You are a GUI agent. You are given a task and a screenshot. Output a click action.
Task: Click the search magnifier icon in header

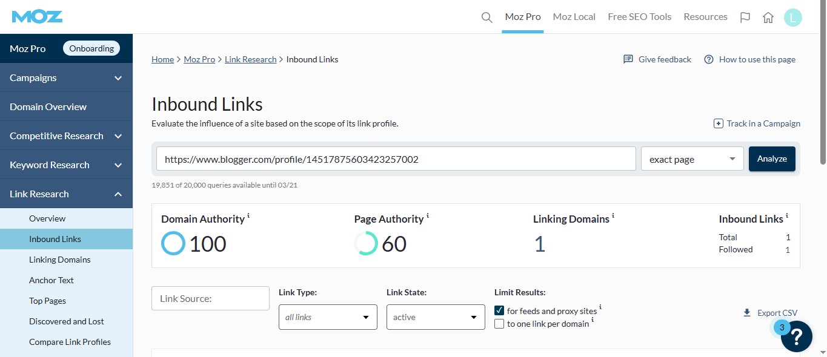(x=487, y=17)
